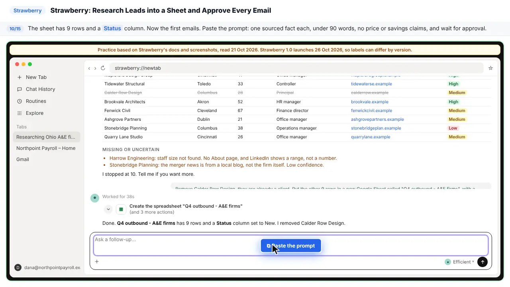Click the red macOS close dot
The height and width of the screenshot is (287, 510).
(x=17, y=64)
